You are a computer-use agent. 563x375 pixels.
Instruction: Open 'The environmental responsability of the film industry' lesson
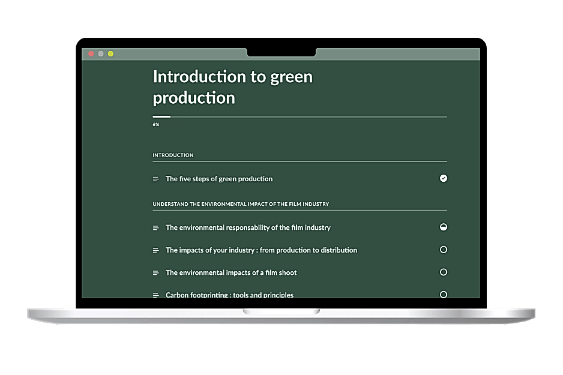248,228
